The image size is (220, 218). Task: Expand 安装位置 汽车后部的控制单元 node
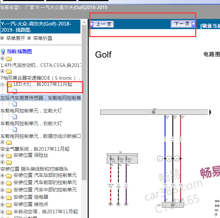click(2, 175)
